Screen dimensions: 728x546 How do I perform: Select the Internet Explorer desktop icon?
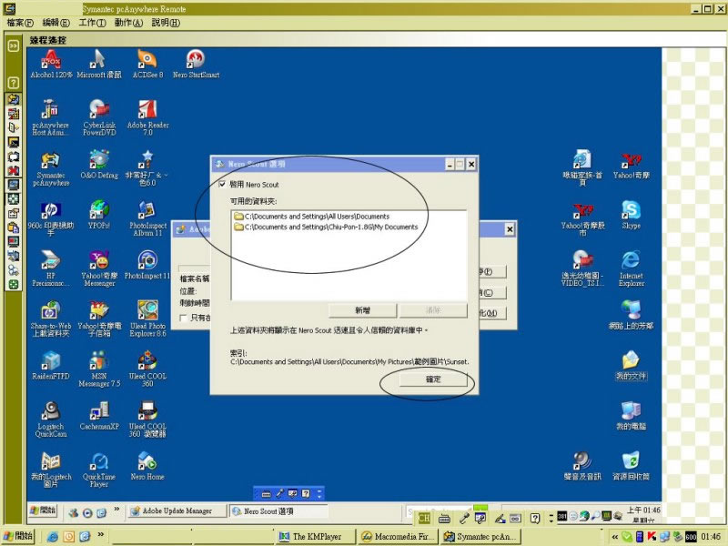coord(631,268)
